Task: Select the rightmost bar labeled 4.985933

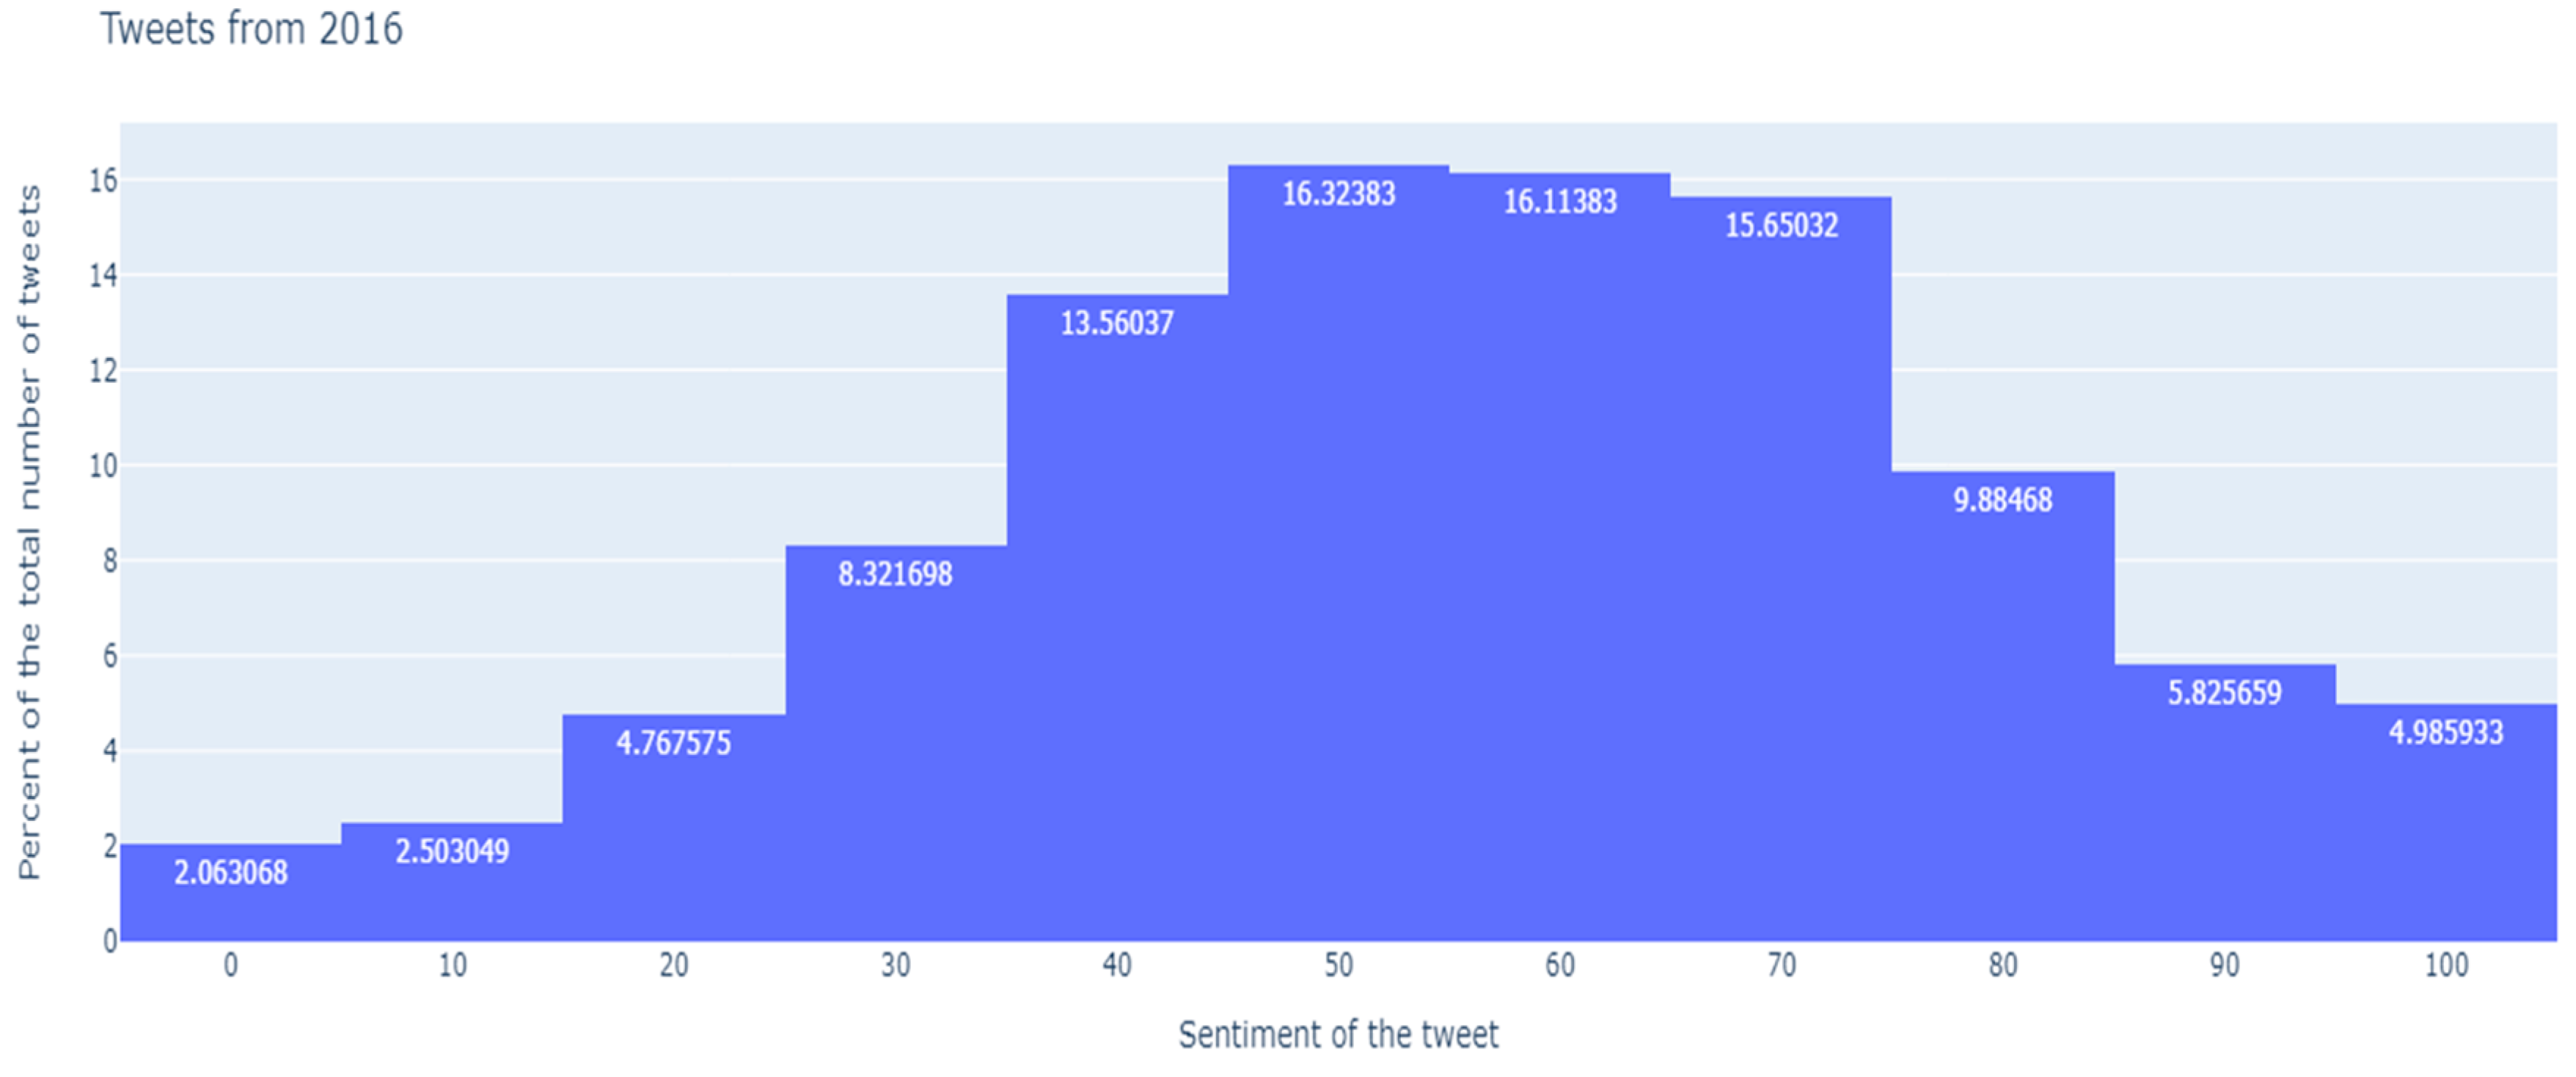Action: [x=2446, y=821]
